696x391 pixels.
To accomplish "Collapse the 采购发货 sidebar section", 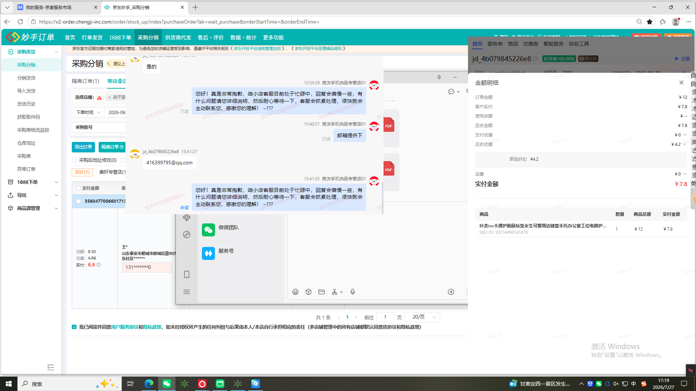I will click(x=56, y=52).
